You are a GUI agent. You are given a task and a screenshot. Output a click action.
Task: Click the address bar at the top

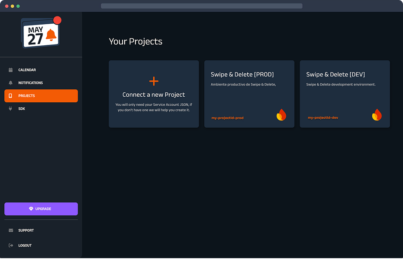tap(201, 6)
